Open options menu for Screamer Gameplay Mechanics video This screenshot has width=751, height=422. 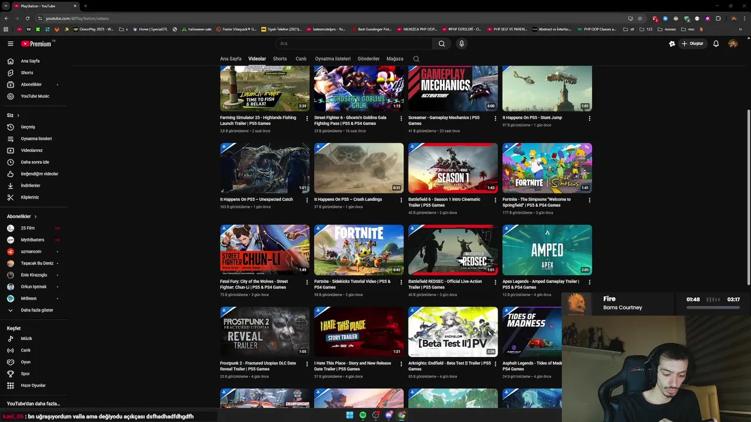click(495, 118)
